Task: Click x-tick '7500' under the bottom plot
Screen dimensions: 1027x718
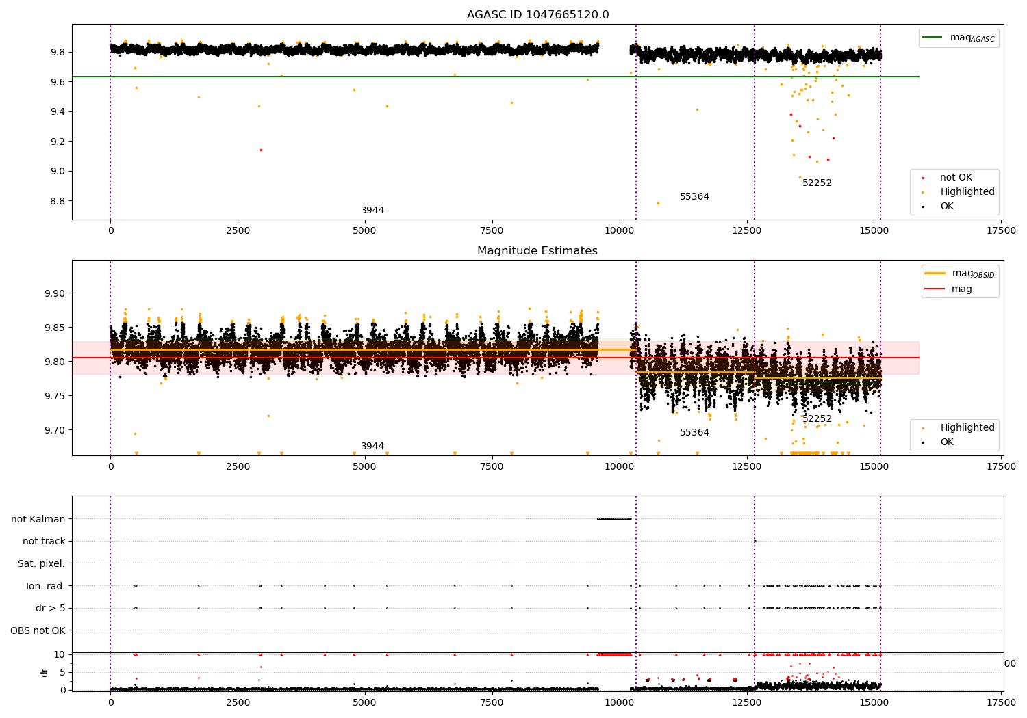Action: 492,702
